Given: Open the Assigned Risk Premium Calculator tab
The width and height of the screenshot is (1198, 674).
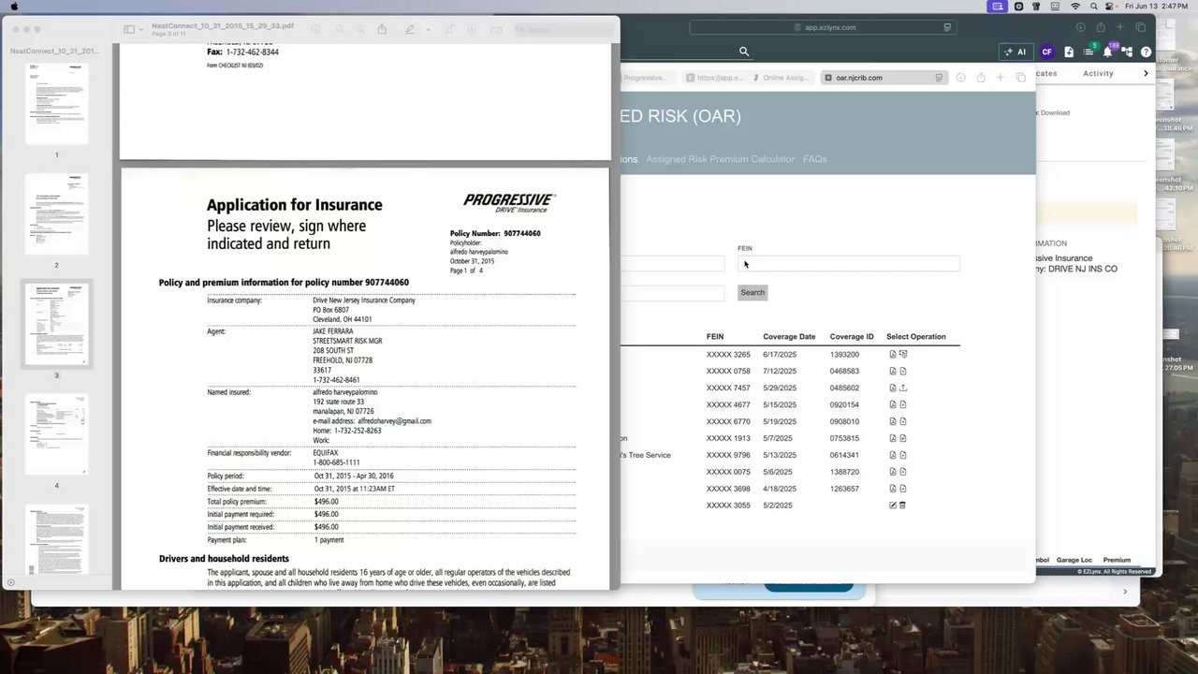Looking at the screenshot, I should pyautogui.click(x=720, y=159).
